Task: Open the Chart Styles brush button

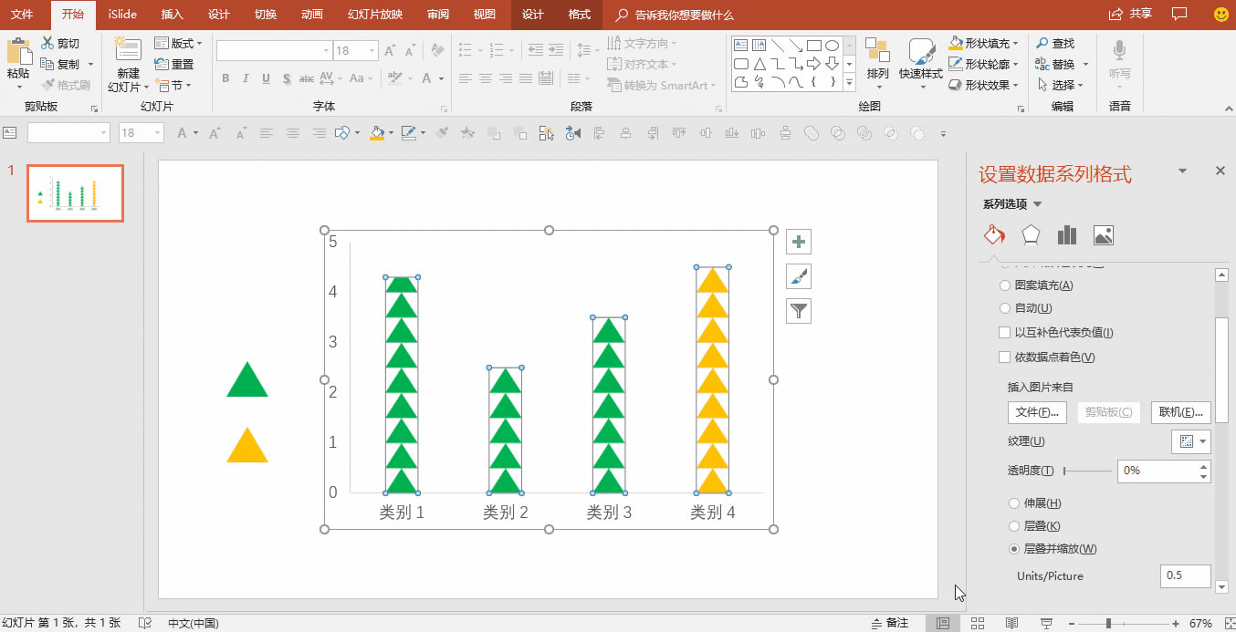Action: pyautogui.click(x=799, y=276)
